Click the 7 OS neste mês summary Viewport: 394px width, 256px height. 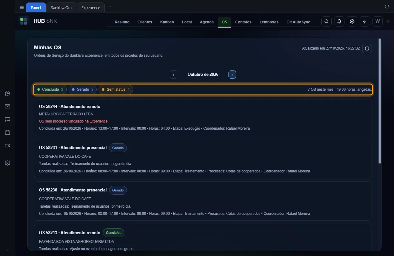tap(339, 89)
